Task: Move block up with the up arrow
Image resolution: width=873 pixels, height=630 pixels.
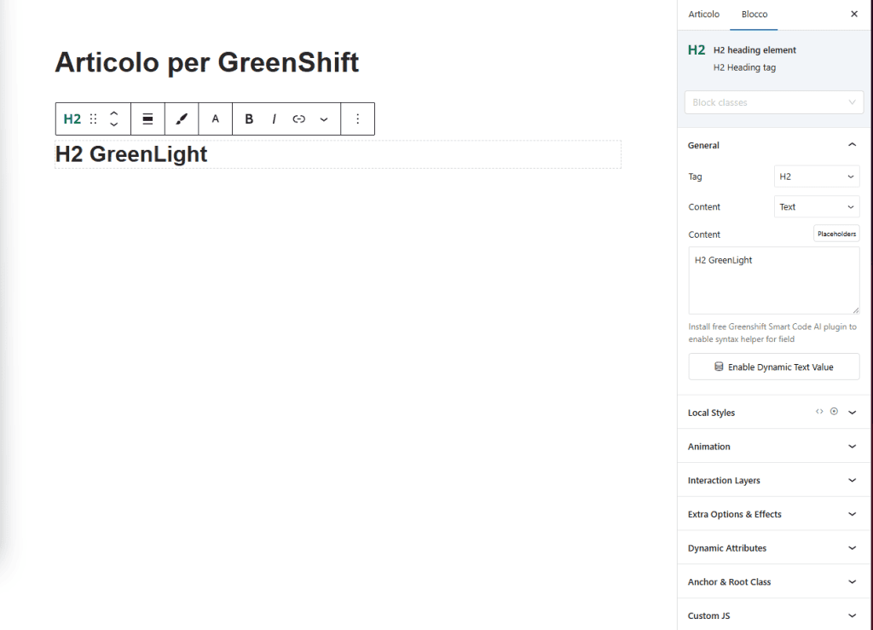Action: tap(113, 113)
